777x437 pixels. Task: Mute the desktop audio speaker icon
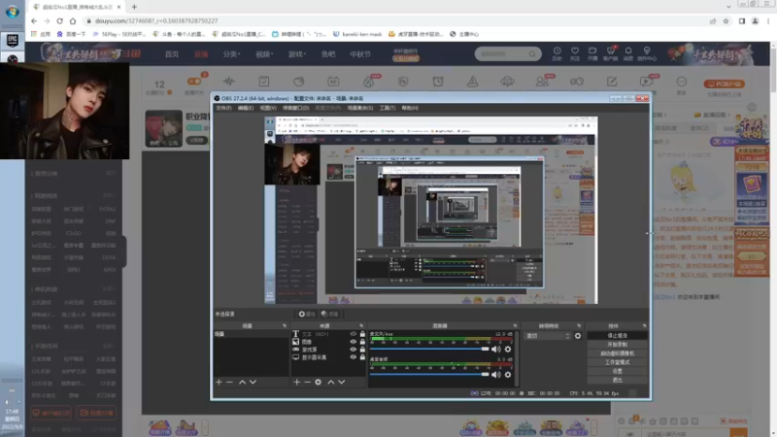coord(495,375)
